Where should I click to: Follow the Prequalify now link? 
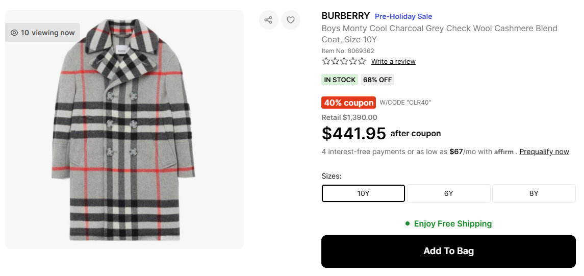[544, 152]
